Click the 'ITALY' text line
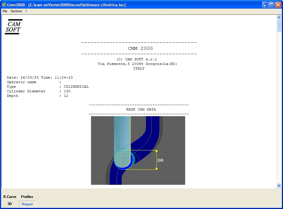 139,68
